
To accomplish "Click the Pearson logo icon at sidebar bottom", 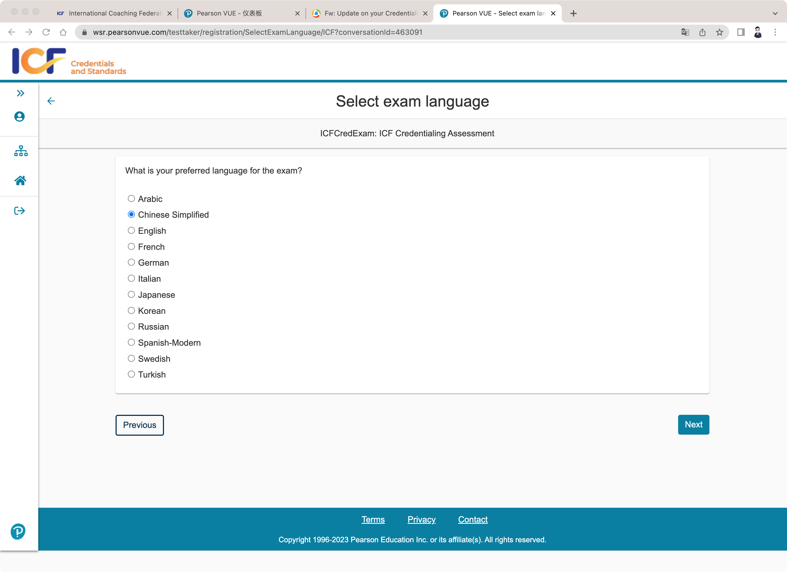I will click(x=18, y=531).
